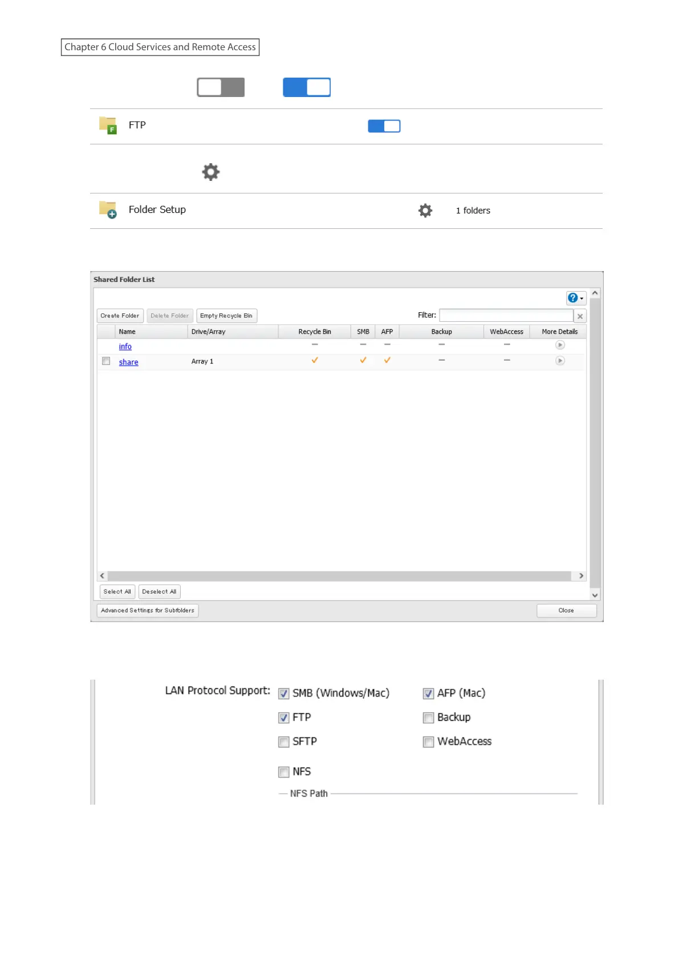679x961 pixels.
Task: Show more details for share folder
Action: pos(560,361)
